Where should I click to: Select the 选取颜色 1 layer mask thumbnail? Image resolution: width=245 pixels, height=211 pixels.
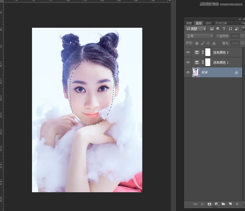[x=208, y=62]
